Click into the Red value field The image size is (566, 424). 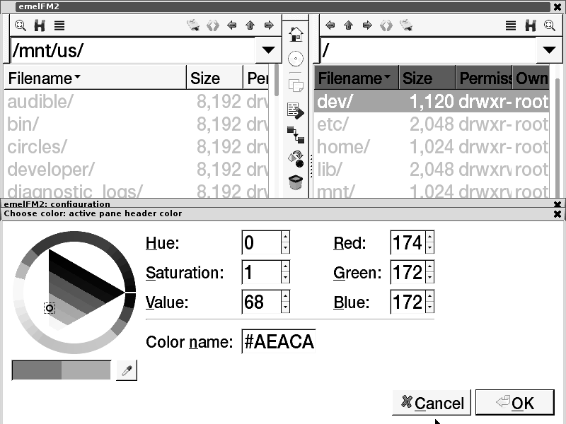pyautogui.click(x=408, y=242)
